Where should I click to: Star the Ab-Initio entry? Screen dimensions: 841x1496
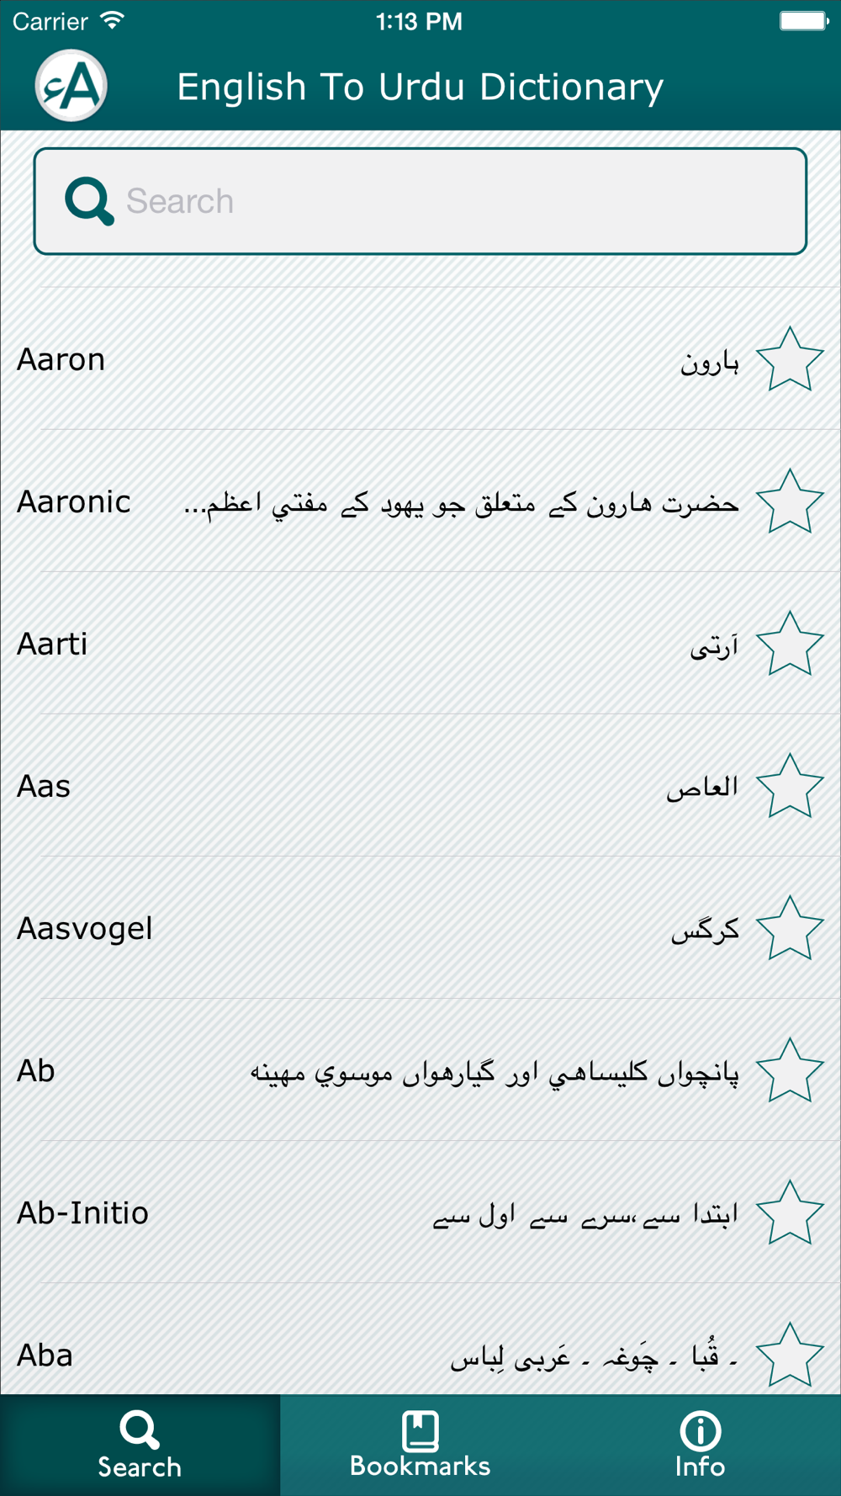pos(790,1213)
